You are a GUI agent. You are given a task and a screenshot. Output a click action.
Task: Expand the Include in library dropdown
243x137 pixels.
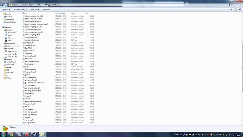coord(20,10)
